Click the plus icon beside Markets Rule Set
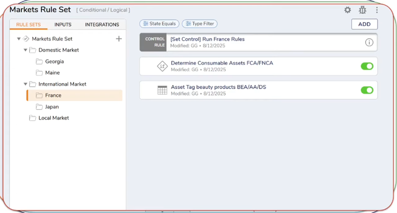 coord(118,39)
